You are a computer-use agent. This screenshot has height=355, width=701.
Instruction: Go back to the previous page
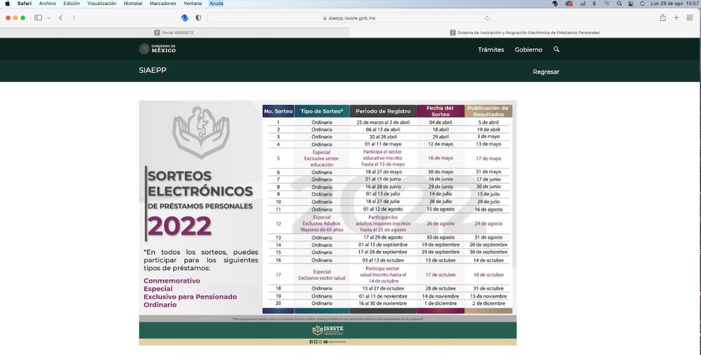(x=61, y=18)
